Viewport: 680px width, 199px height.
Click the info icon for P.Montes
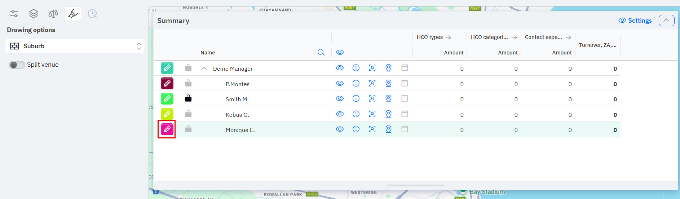click(x=356, y=83)
